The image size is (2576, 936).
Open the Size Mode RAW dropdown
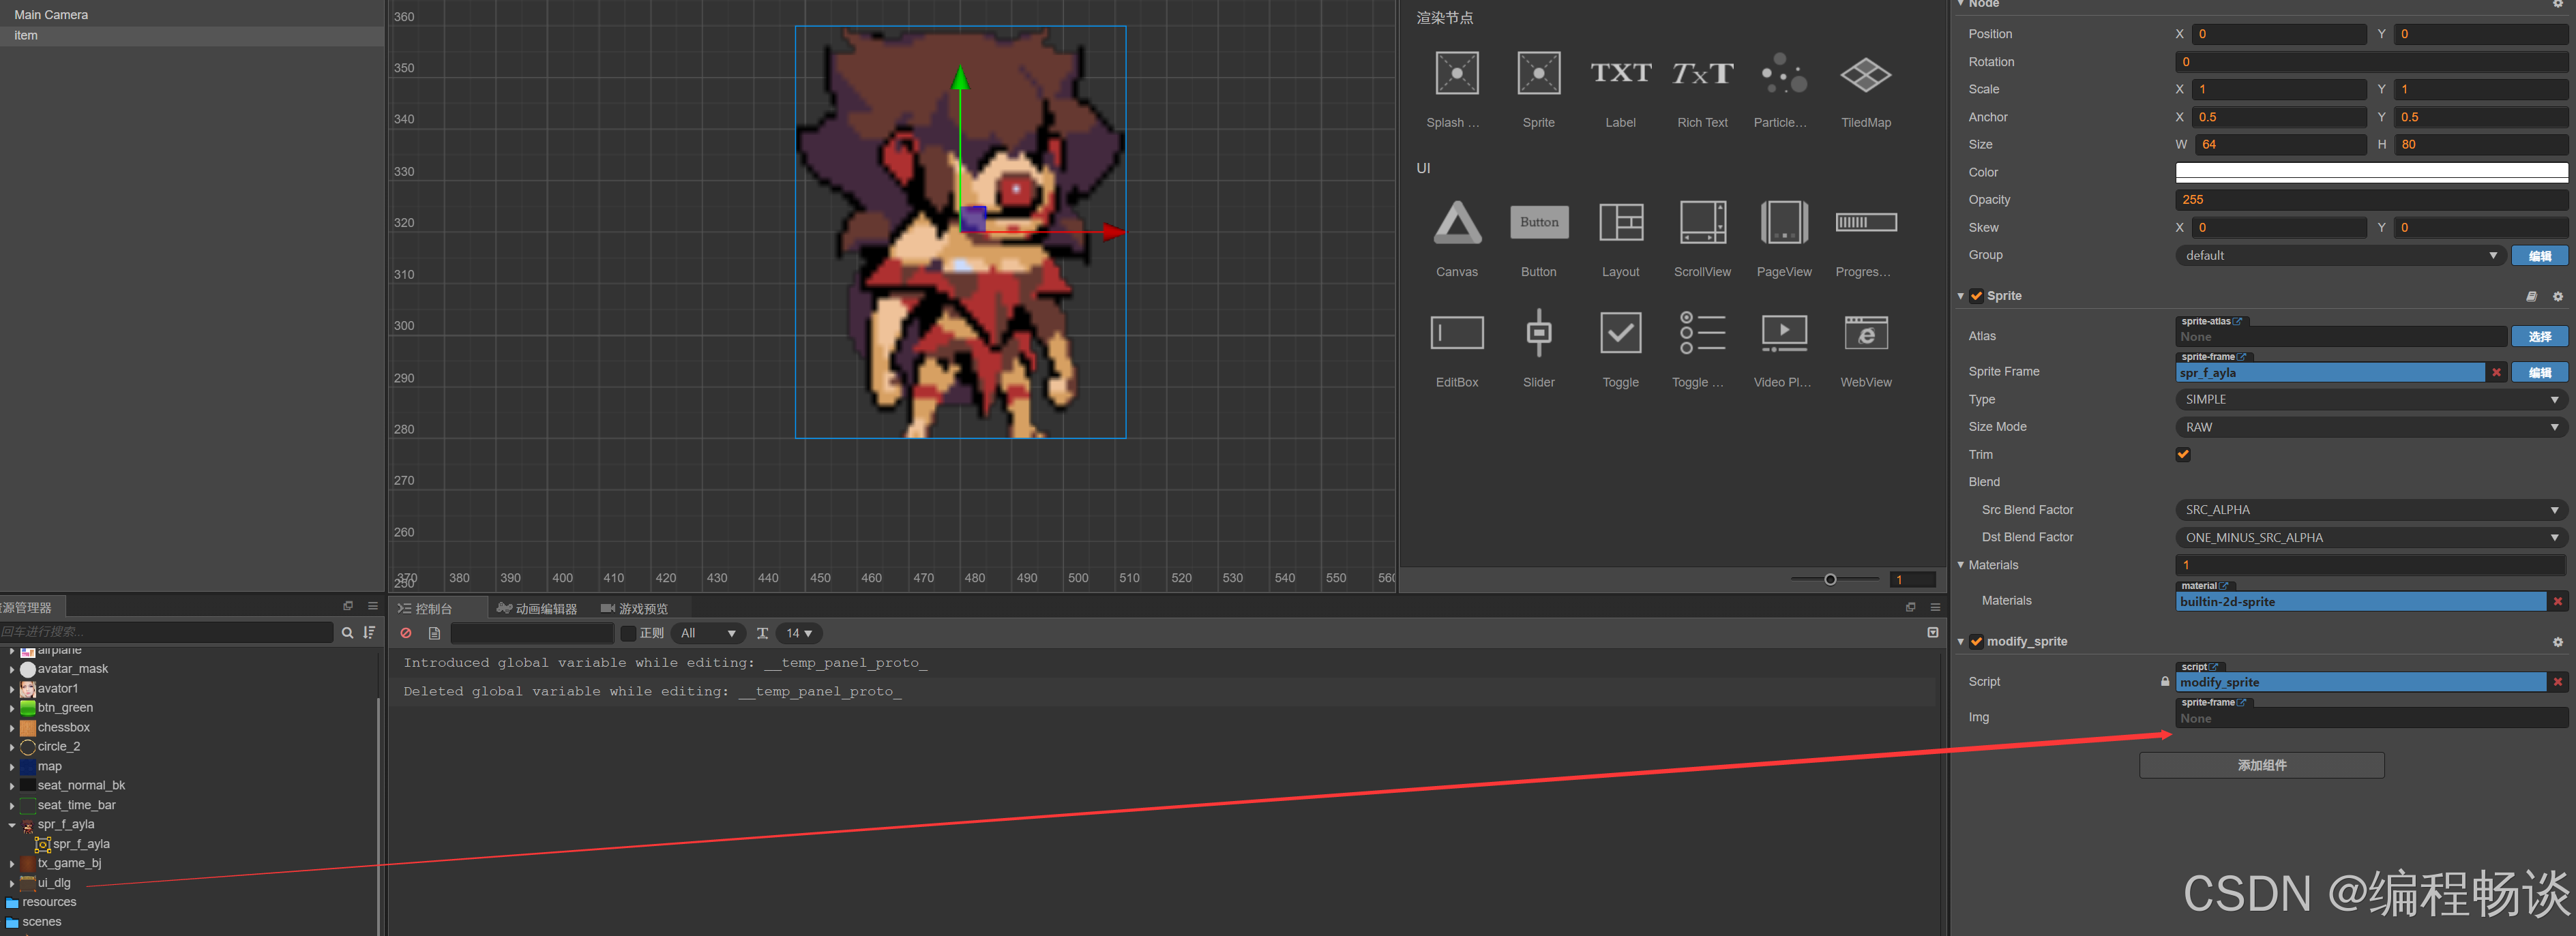pyautogui.click(x=2370, y=427)
